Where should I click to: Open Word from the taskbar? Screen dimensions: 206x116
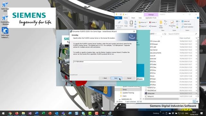pos(37,113)
